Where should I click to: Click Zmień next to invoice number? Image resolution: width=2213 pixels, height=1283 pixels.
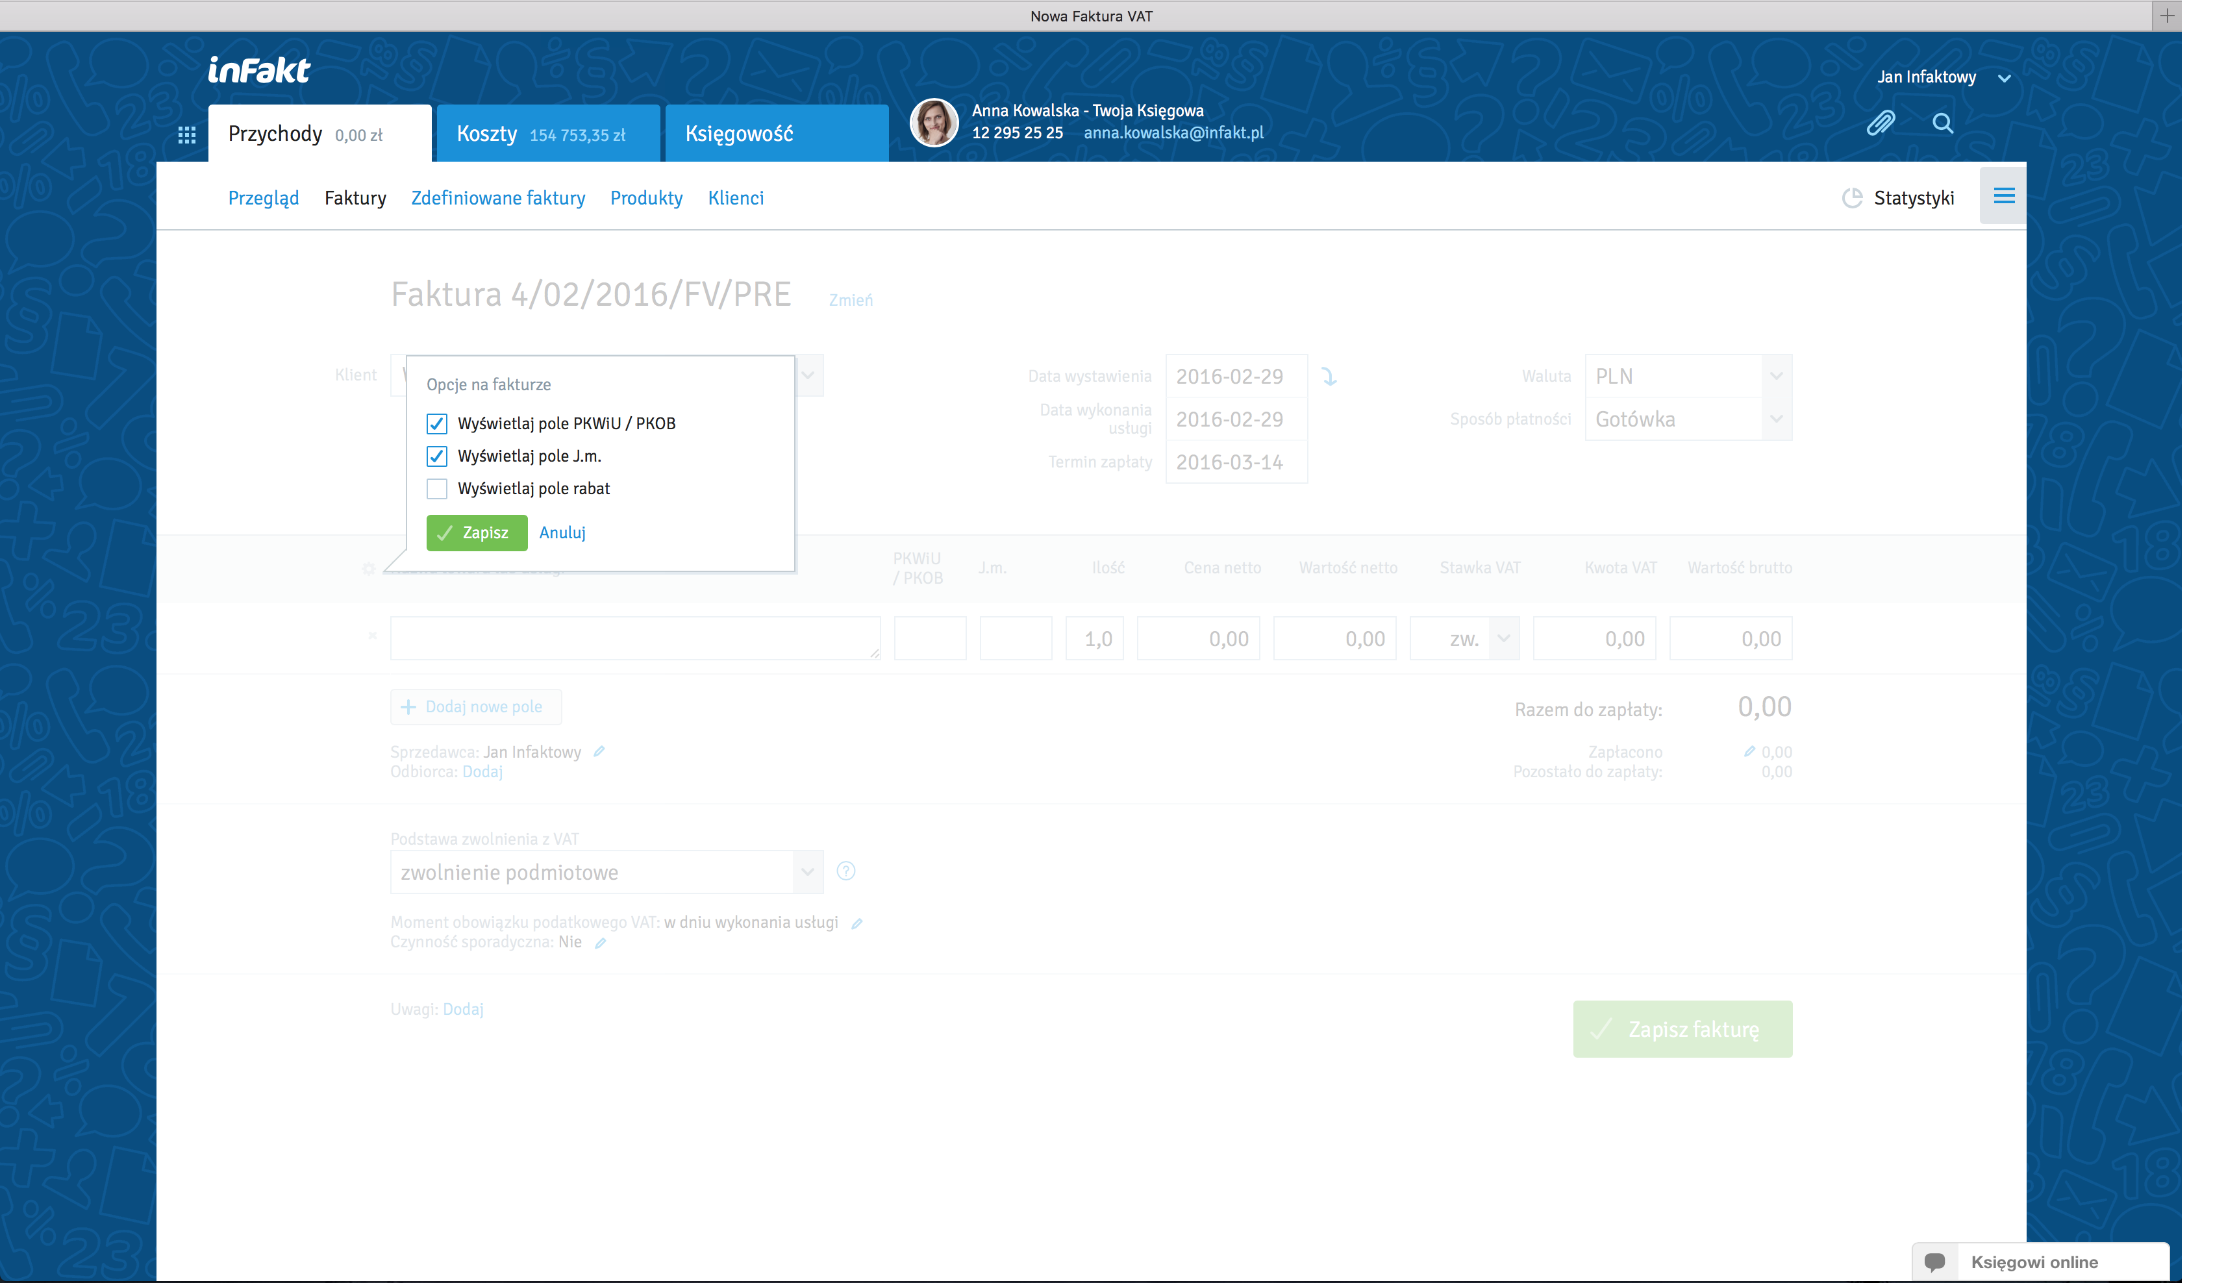pos(851,301)
